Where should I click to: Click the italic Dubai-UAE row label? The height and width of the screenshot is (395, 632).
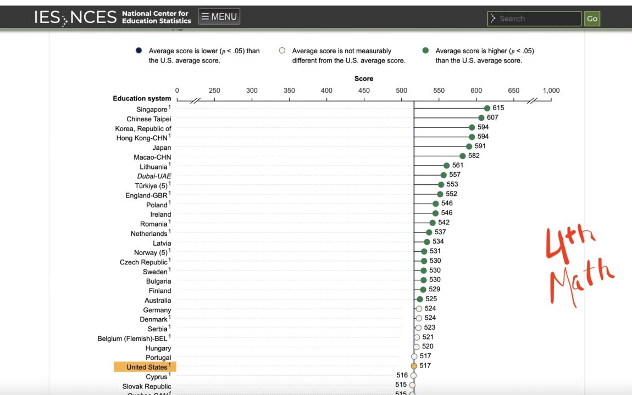pyautogui.click(x=154, y=176)
